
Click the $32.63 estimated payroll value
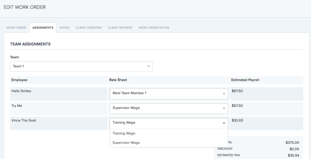(x=237, y=120)
